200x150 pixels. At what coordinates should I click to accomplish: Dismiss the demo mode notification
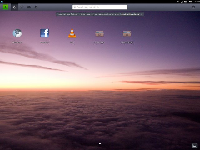pos(142,14)
